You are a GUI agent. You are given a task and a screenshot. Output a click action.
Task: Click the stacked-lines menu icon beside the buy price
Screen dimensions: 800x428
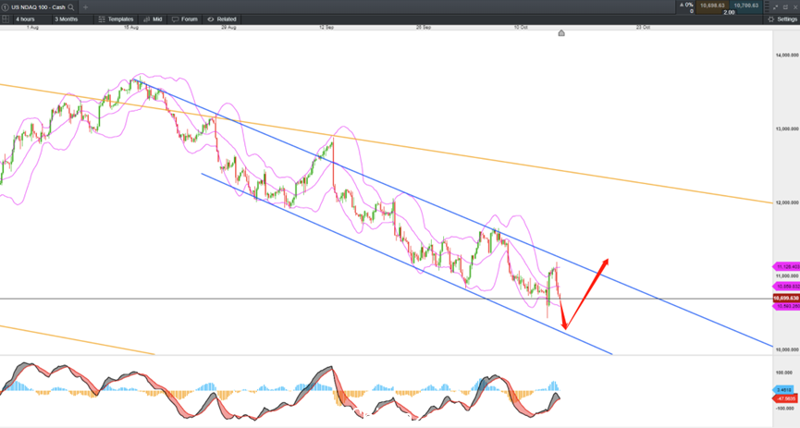click(x=767, y=7)
